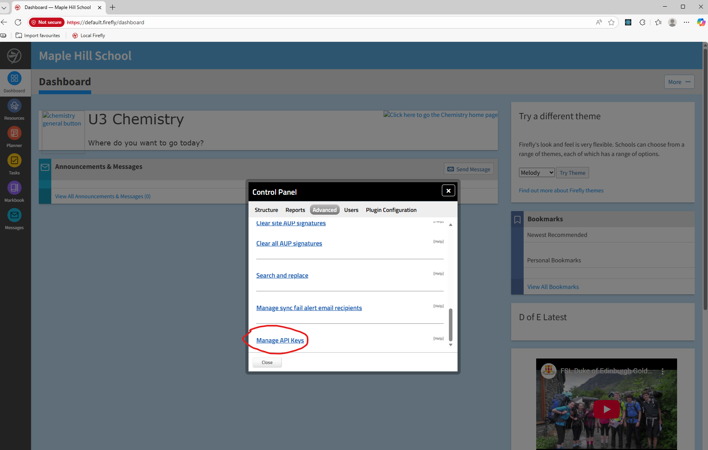708x450 pixels.
Task: Open the Melody theme dropdown
Action: tap(537, 172)
